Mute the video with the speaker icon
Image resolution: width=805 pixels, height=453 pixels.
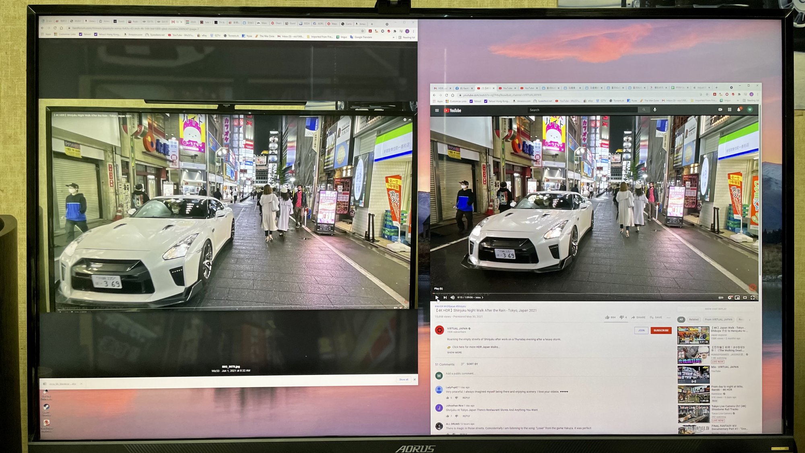point(452,298)
